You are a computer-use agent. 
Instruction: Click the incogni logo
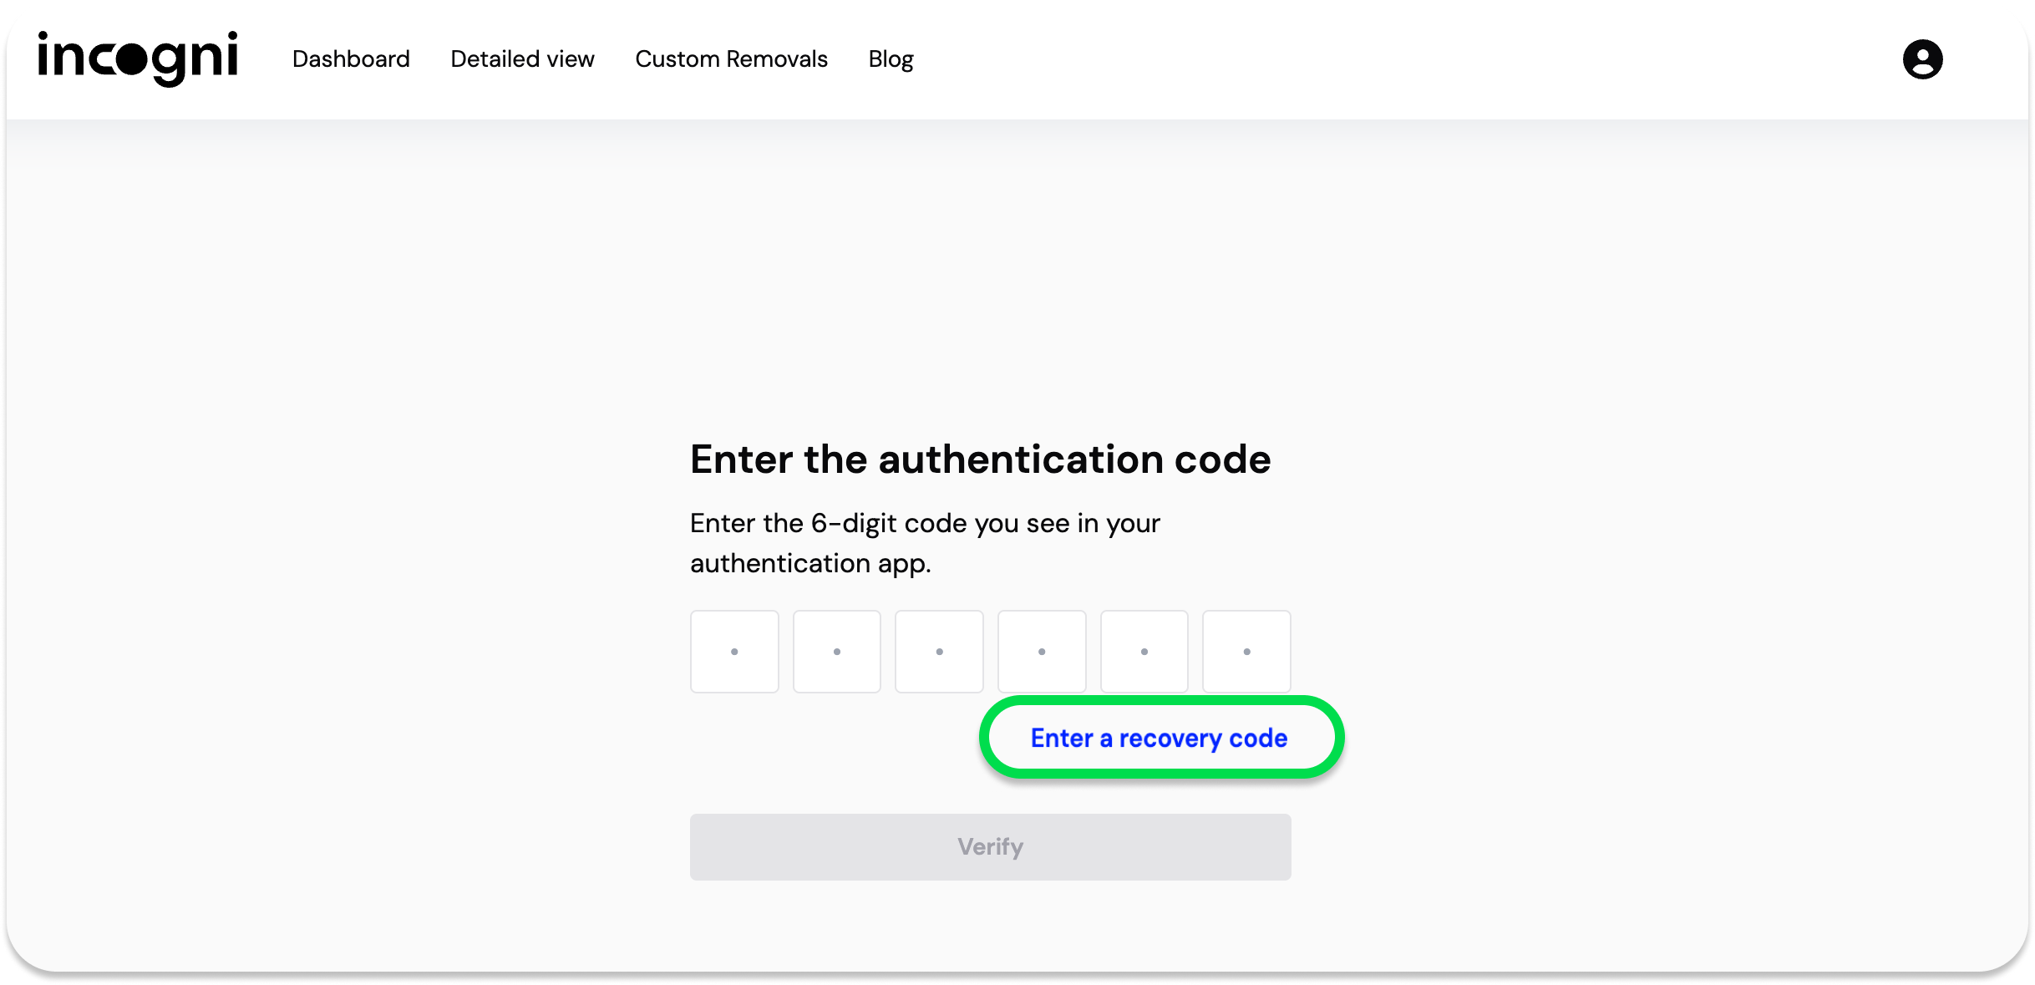coord(138,58)
